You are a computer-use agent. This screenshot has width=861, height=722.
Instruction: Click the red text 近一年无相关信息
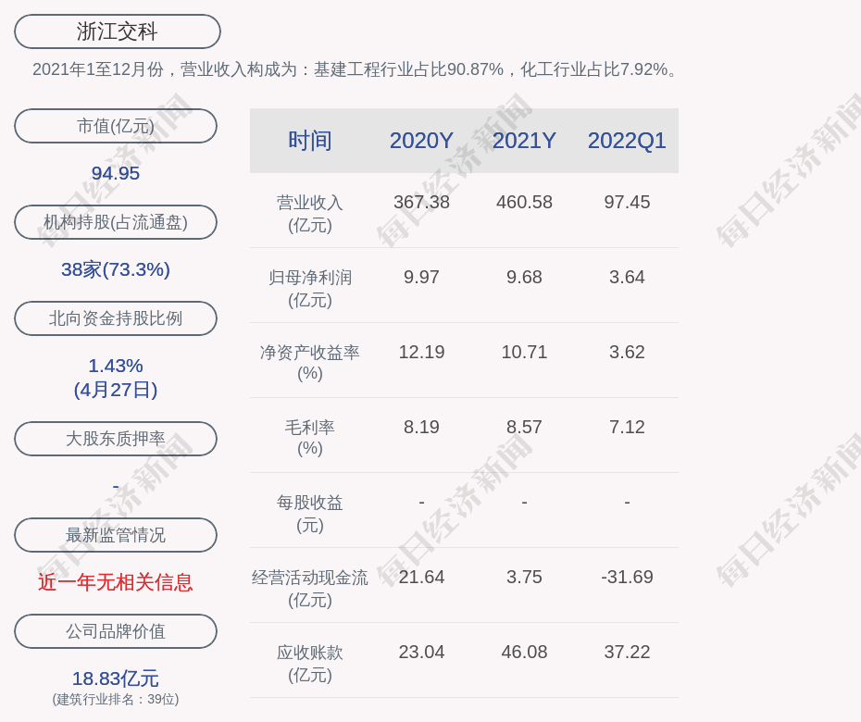click(116, 582)
